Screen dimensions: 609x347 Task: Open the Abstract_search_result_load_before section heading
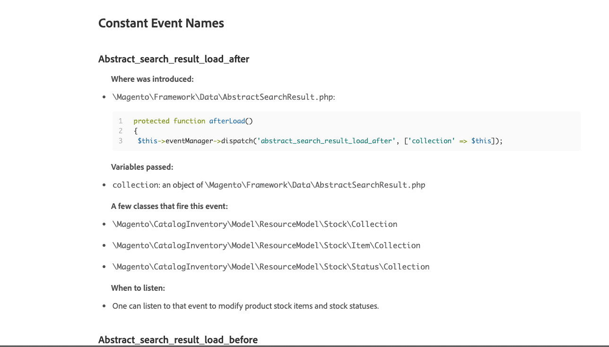click(178, 340)
